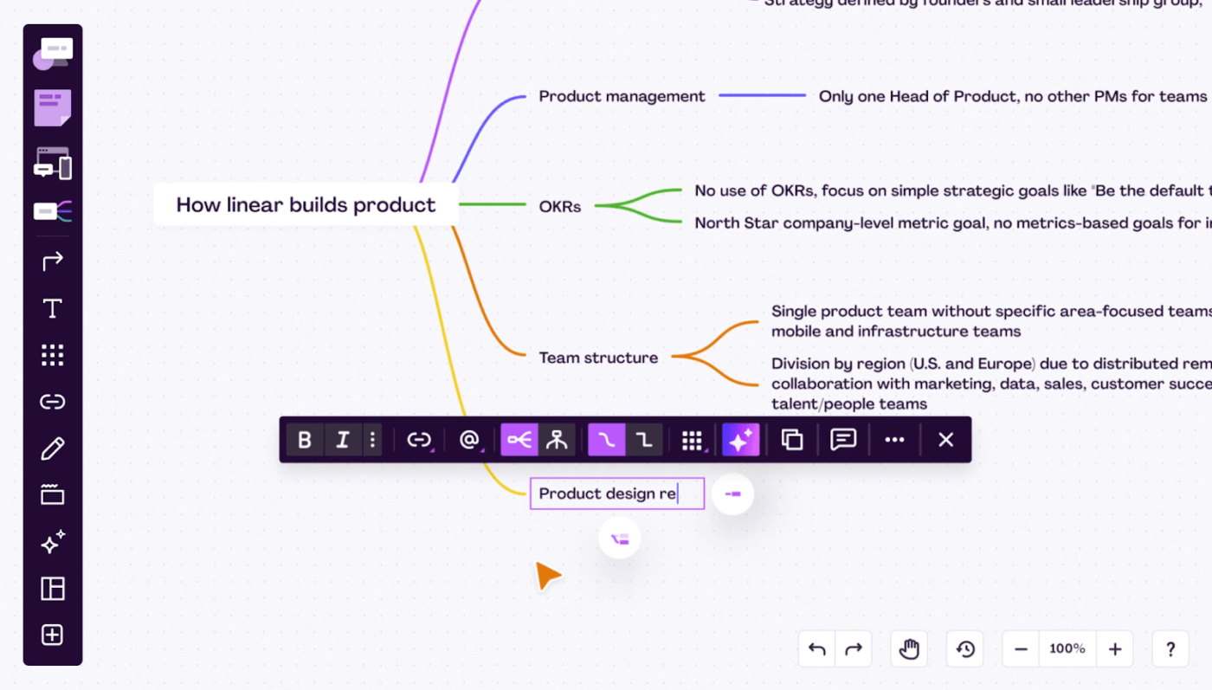Click the Product design re text field

point(617,493)
